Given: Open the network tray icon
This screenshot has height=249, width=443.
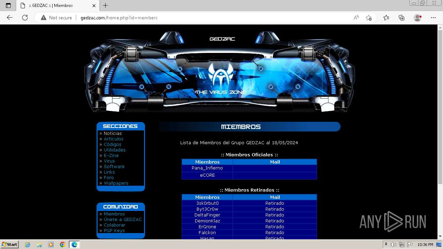Looking at the screenshot, I should click(401, 245).
